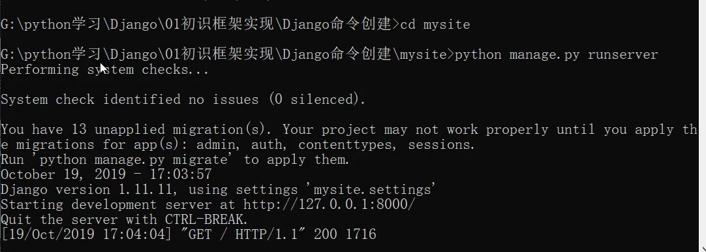Click 'Quit the server with CTRL-BREAK' line

pyautogui.click(x=124, y=219)
